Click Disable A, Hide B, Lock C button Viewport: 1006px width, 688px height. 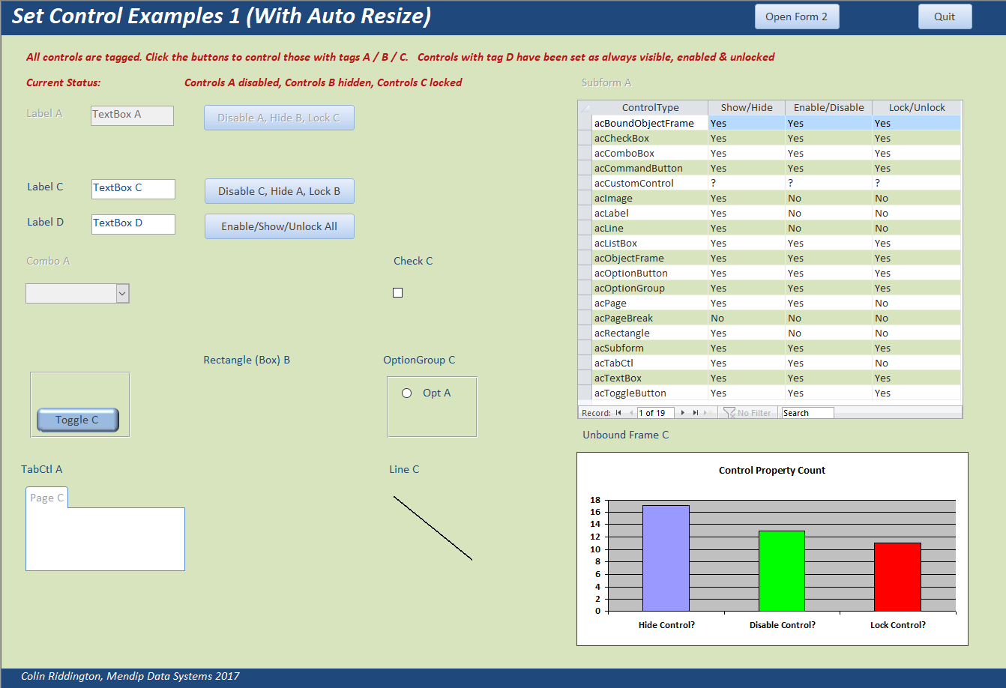(279, 118)
